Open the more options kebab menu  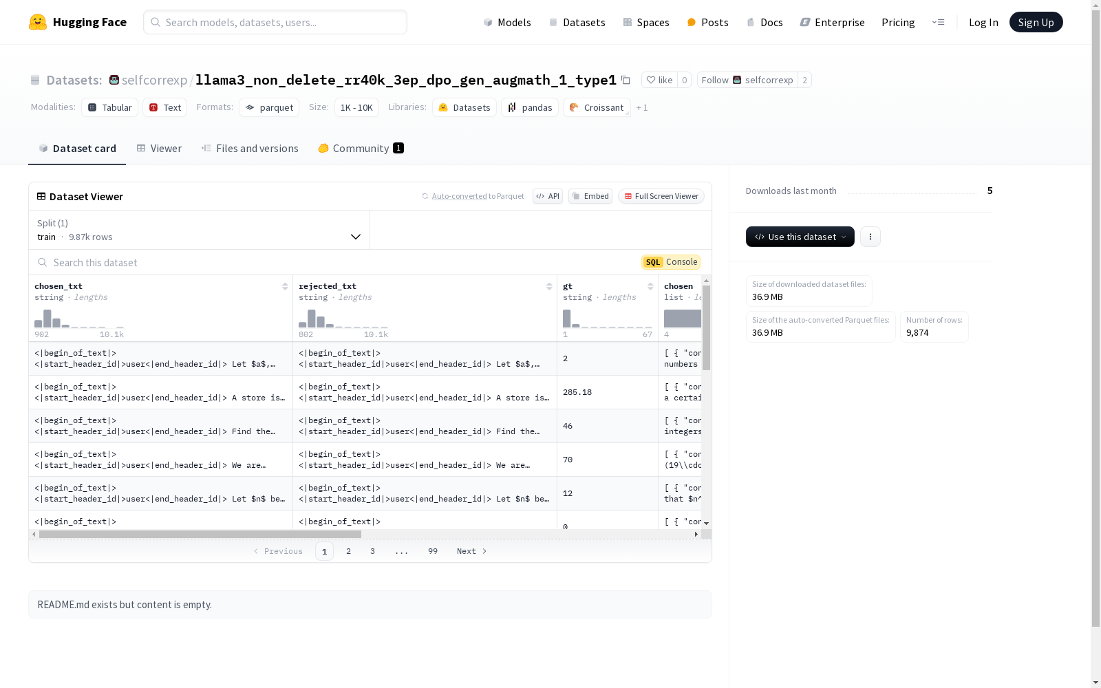tap(870, 237)
